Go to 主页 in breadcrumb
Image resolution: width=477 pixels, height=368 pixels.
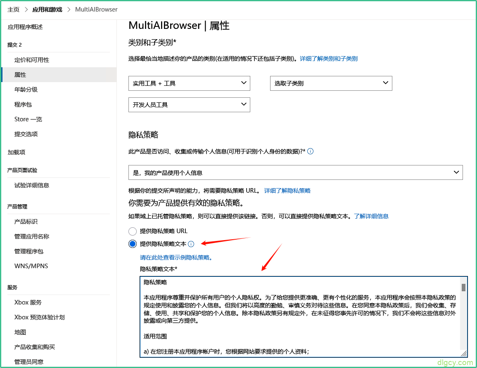pos(13,9)
